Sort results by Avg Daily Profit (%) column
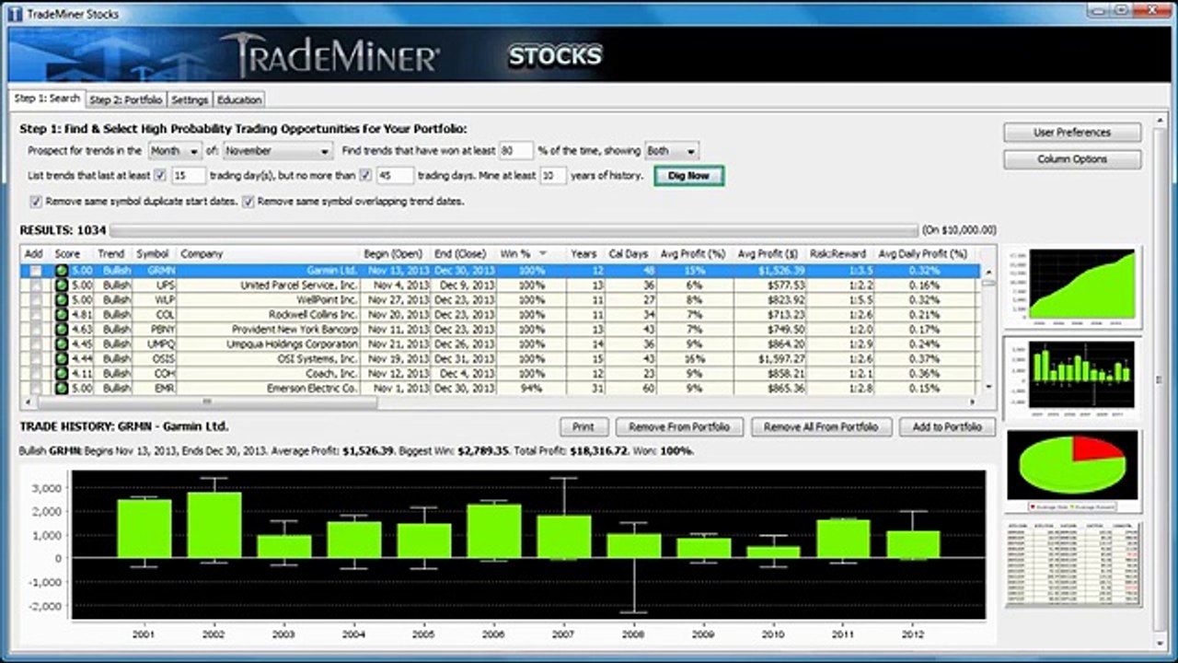This screenshot has width=1178, height=663. (923, 253)
